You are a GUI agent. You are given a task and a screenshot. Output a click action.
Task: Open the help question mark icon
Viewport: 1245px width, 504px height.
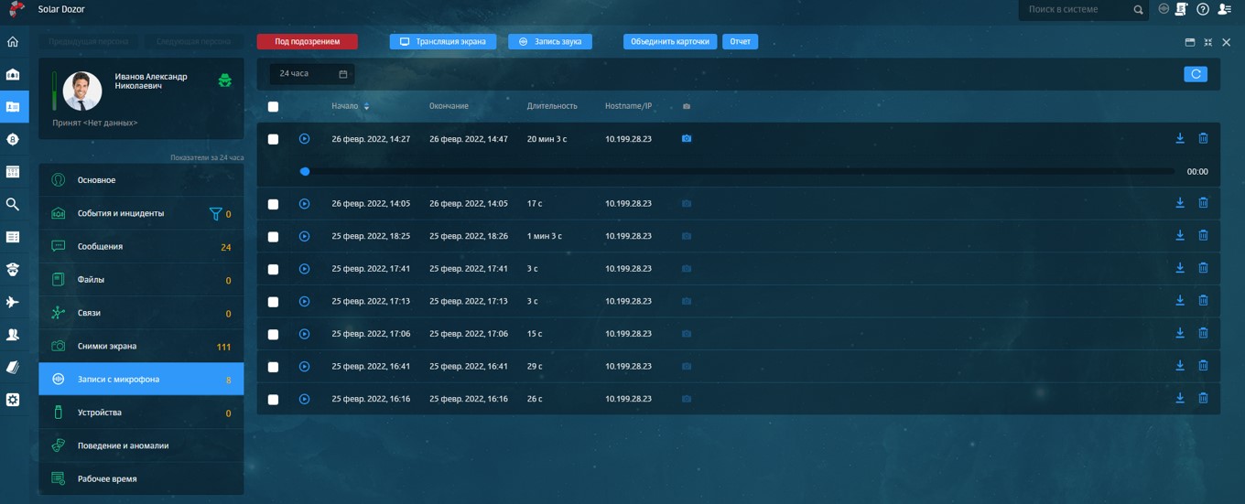[1203, 9]
